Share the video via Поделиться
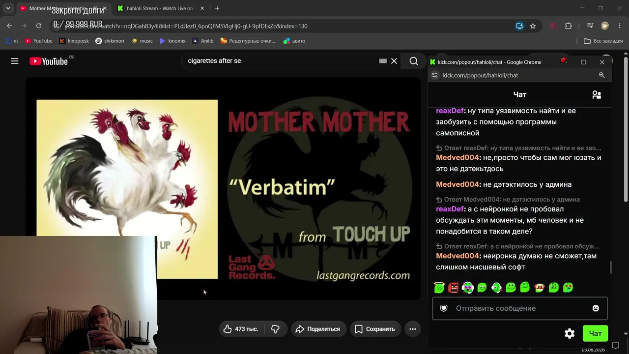629x354 pixels. click(318, 329)
